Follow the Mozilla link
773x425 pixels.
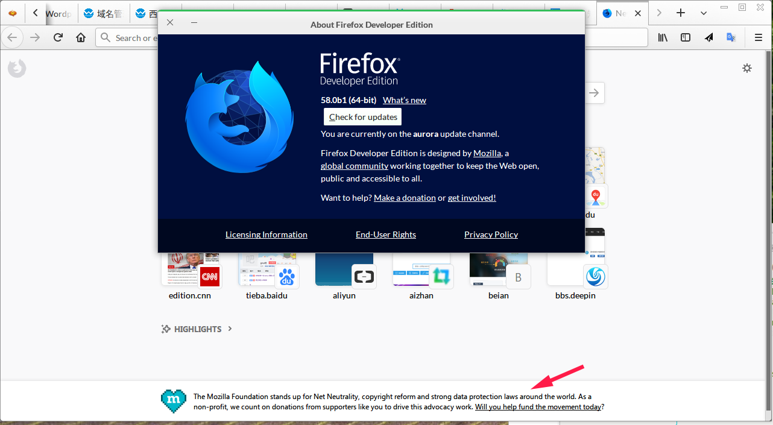pos(488,153)
